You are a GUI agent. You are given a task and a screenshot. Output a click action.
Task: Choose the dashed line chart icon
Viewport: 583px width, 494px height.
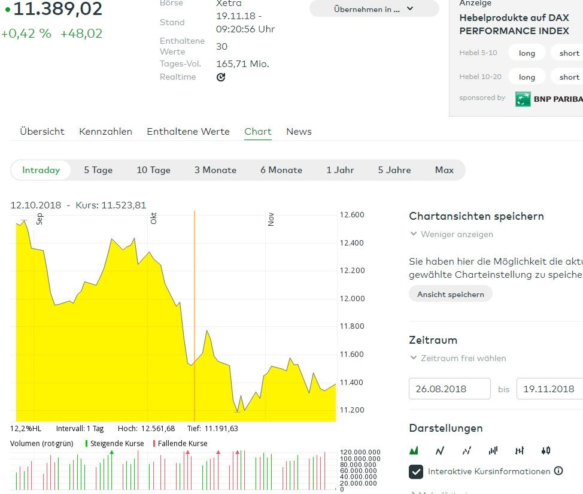click(467, 450)
